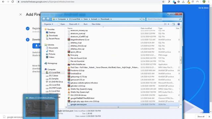Open Homegroup in the navigation pane
The height and width of the screenshot is (119, 212).
click(51, 63)
